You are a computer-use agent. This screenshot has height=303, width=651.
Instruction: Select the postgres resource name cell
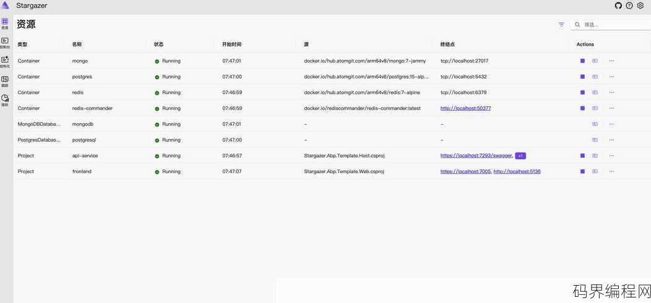pyautogui.click(x=82, y=77)
